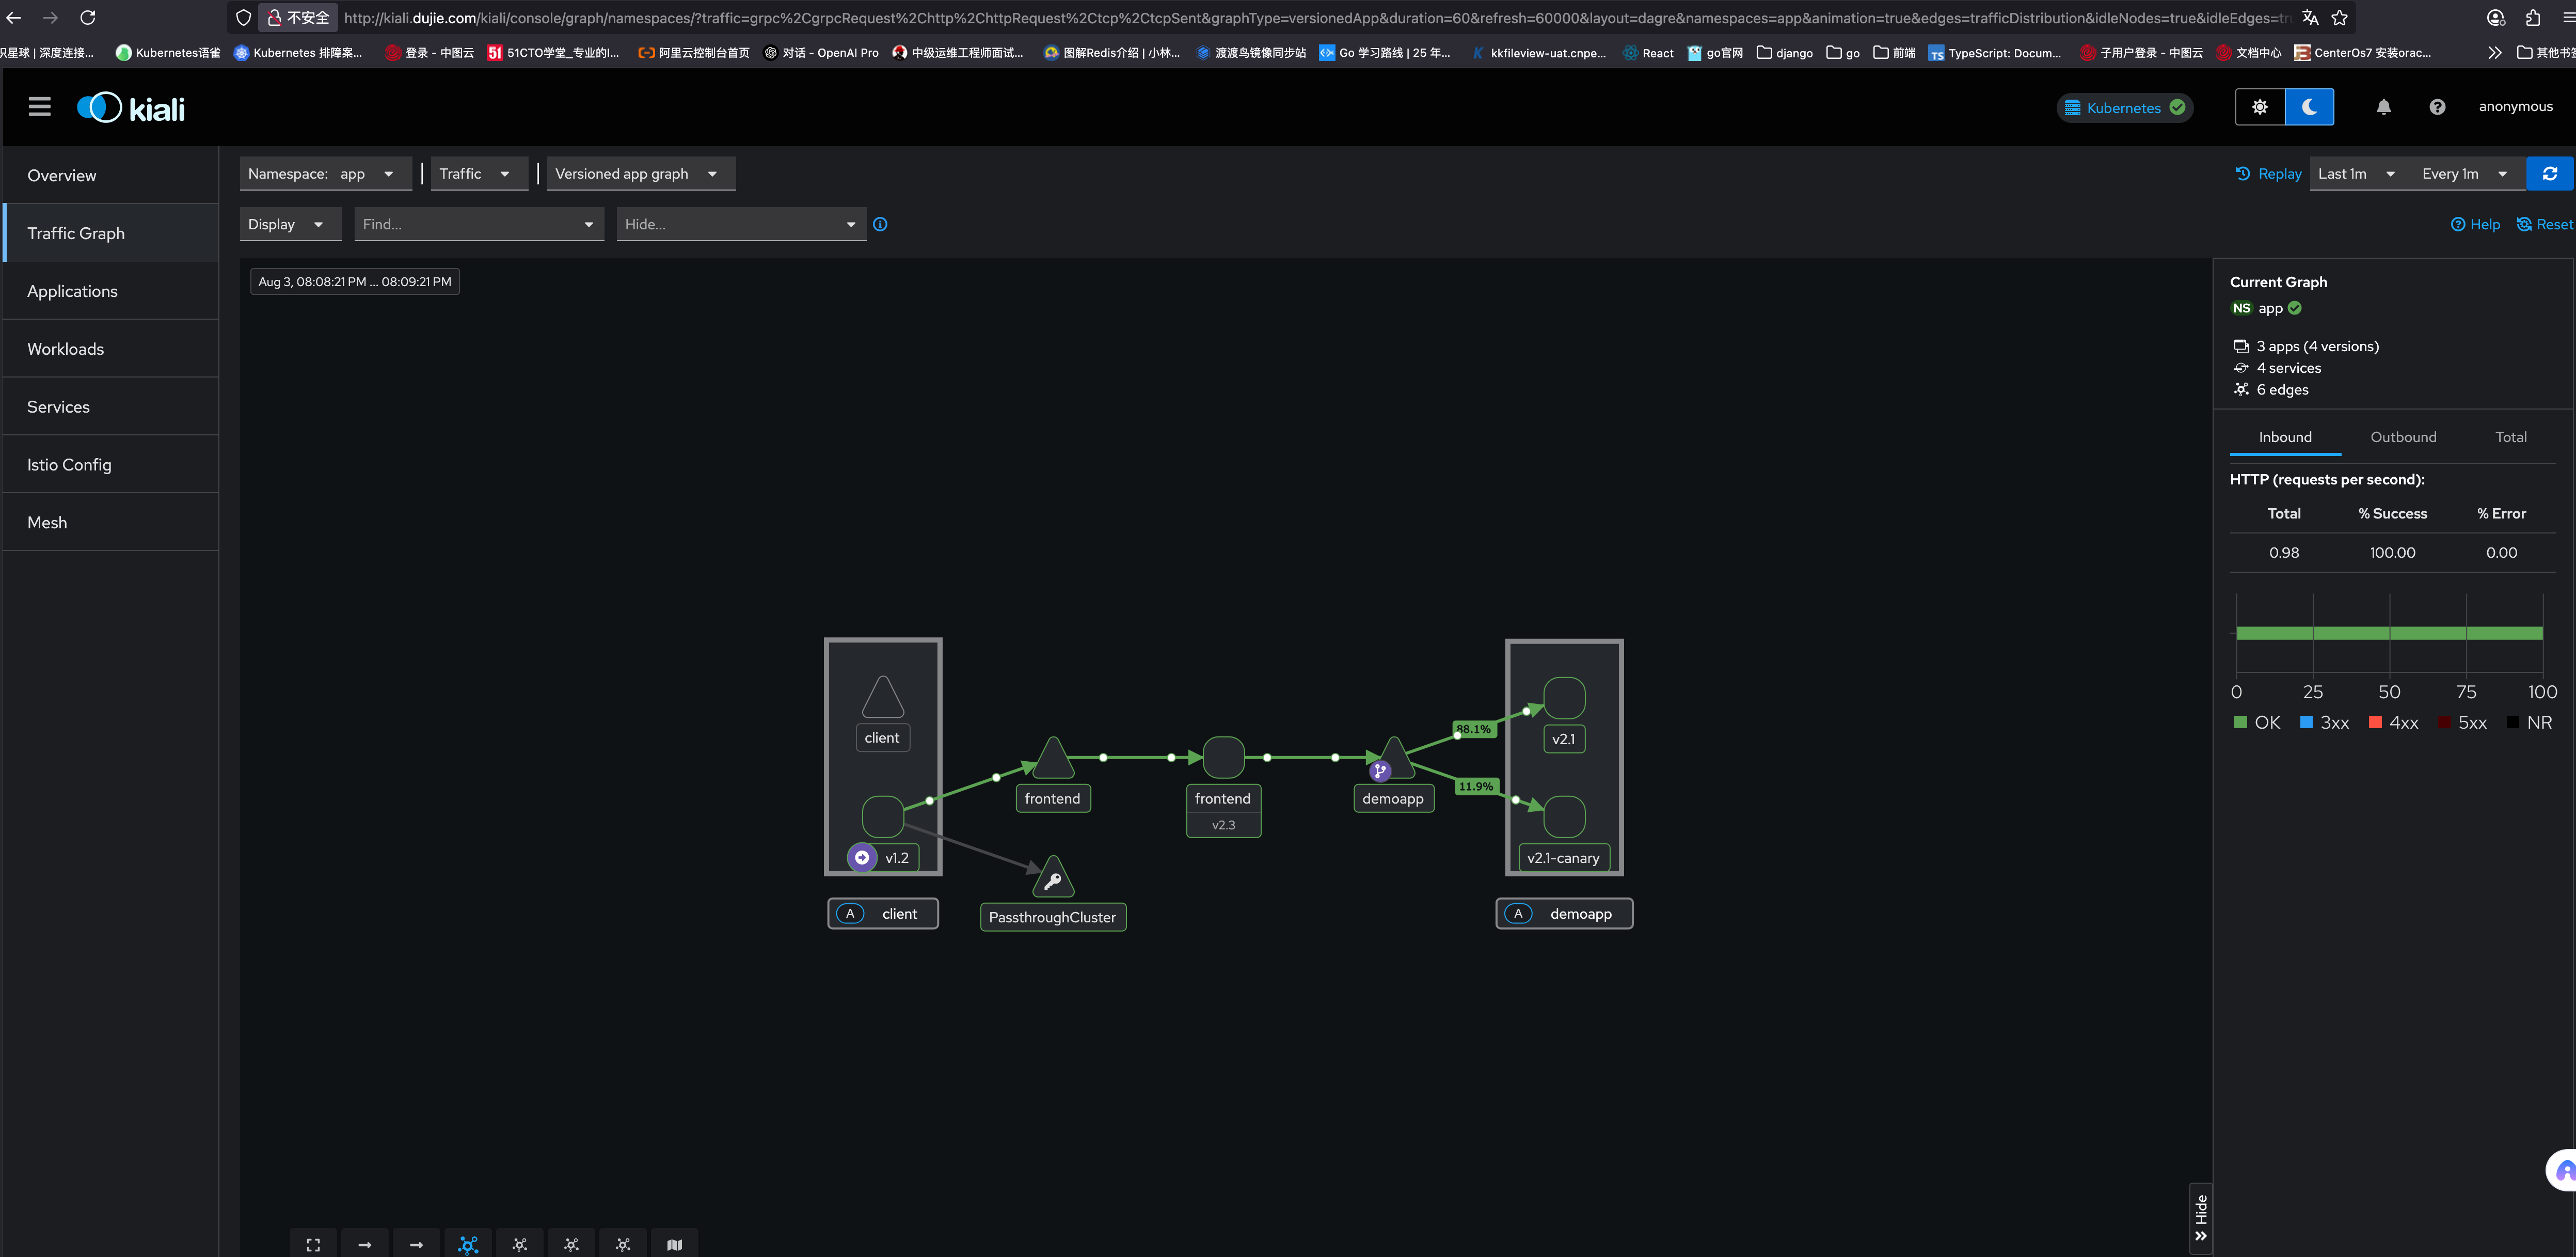The width and height of the screenshot is (2576, 1257).
Task: Click the green HTTP success bar
Action: tap(2389, 633)
